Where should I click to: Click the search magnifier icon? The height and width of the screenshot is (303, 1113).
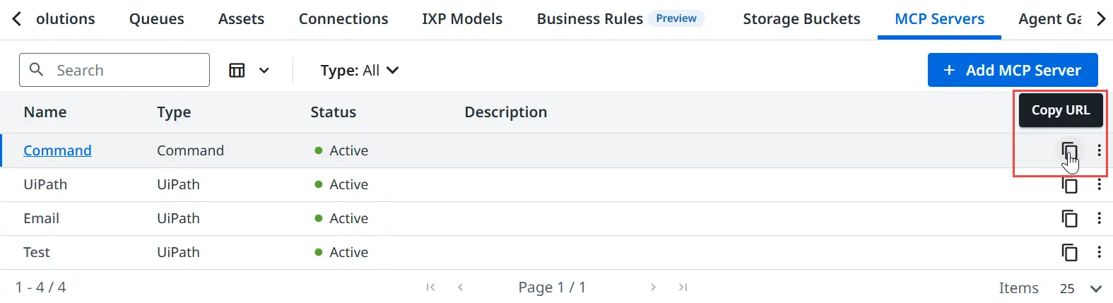(37, 69)
